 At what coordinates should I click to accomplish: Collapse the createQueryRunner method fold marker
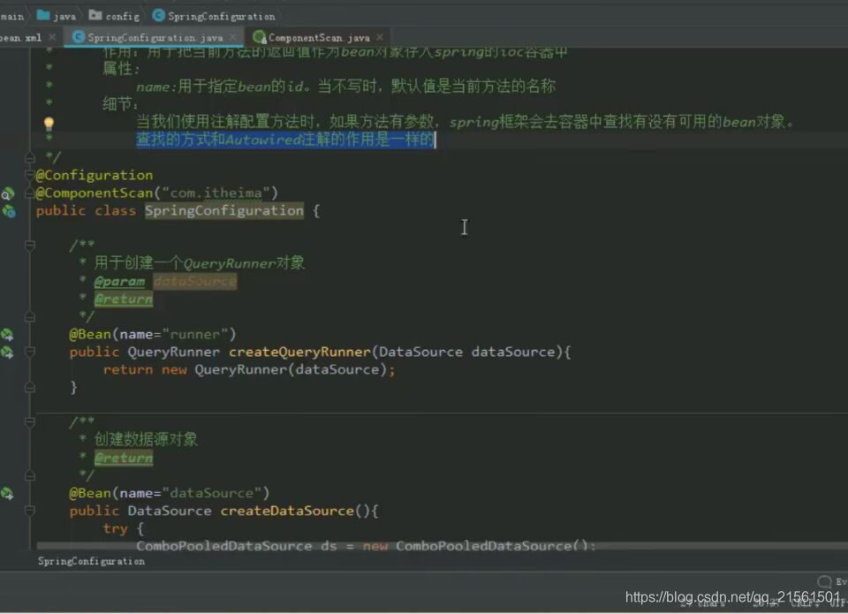(x=30, y=352)
